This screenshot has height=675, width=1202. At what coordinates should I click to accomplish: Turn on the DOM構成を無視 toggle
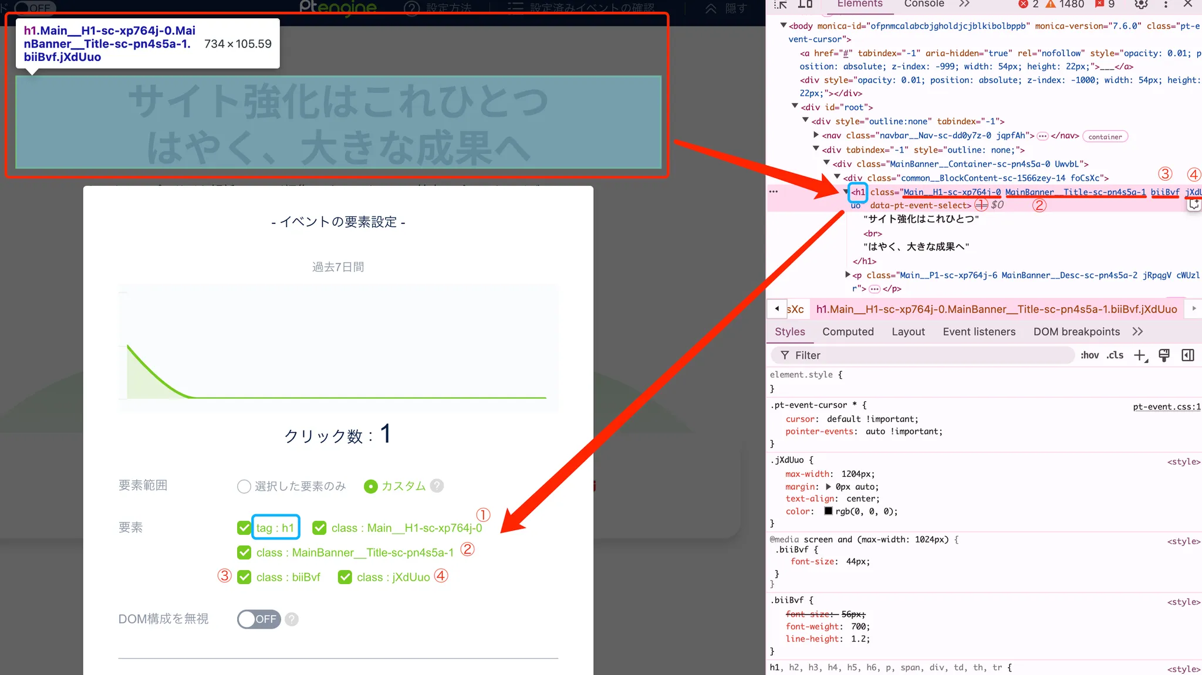point(259,619)
